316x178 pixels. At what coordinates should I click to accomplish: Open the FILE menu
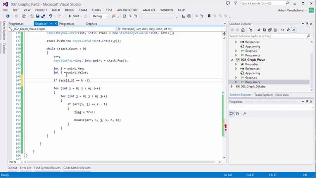(x=5, y=10)
